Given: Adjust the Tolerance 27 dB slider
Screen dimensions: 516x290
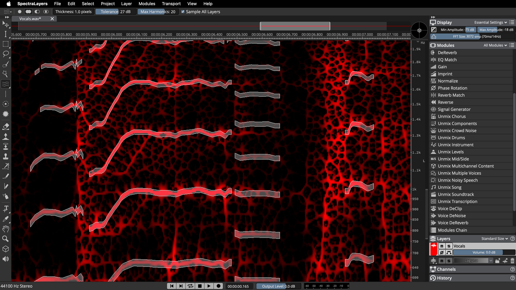Looking at the screenshot, I should click(116, 12).
